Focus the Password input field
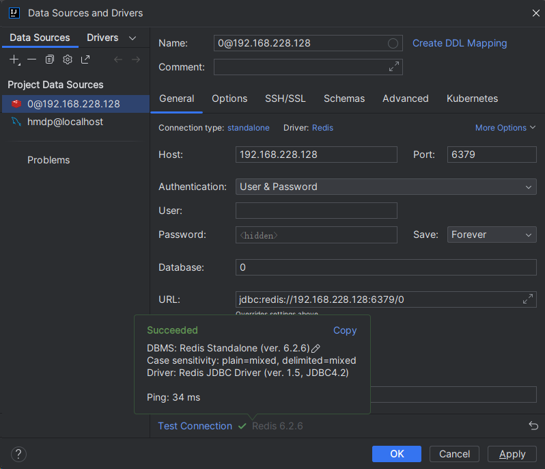Screen dimensions: 545x469 (316, 235)
